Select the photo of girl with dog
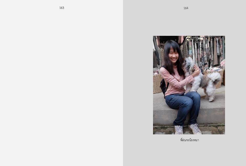Image resolution: width=246 pixels, height=166 pixels. [189, 85]
